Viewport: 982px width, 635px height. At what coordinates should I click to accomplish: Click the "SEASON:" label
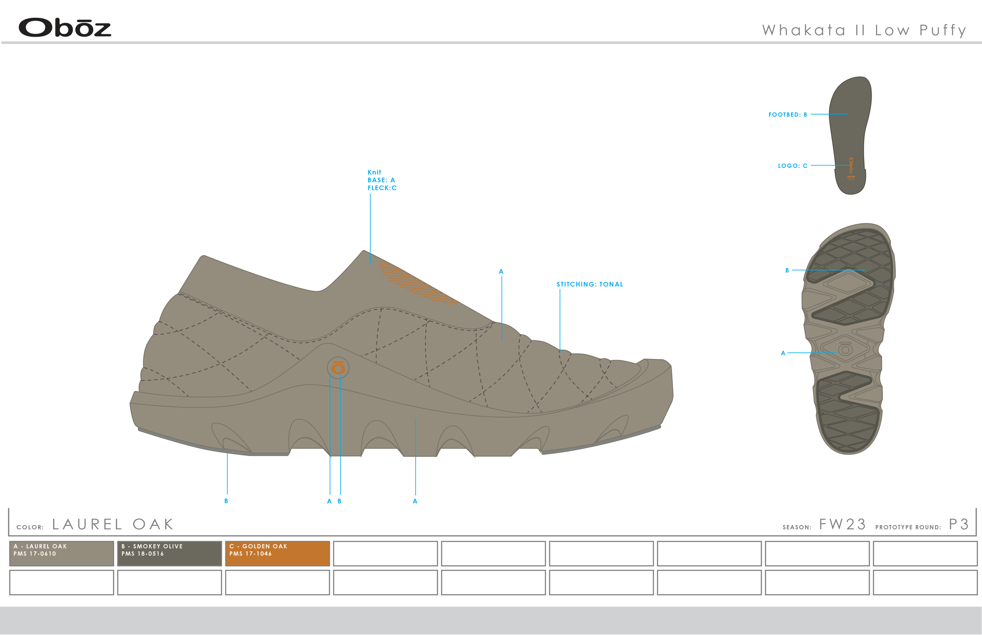[x=797, y=527]
